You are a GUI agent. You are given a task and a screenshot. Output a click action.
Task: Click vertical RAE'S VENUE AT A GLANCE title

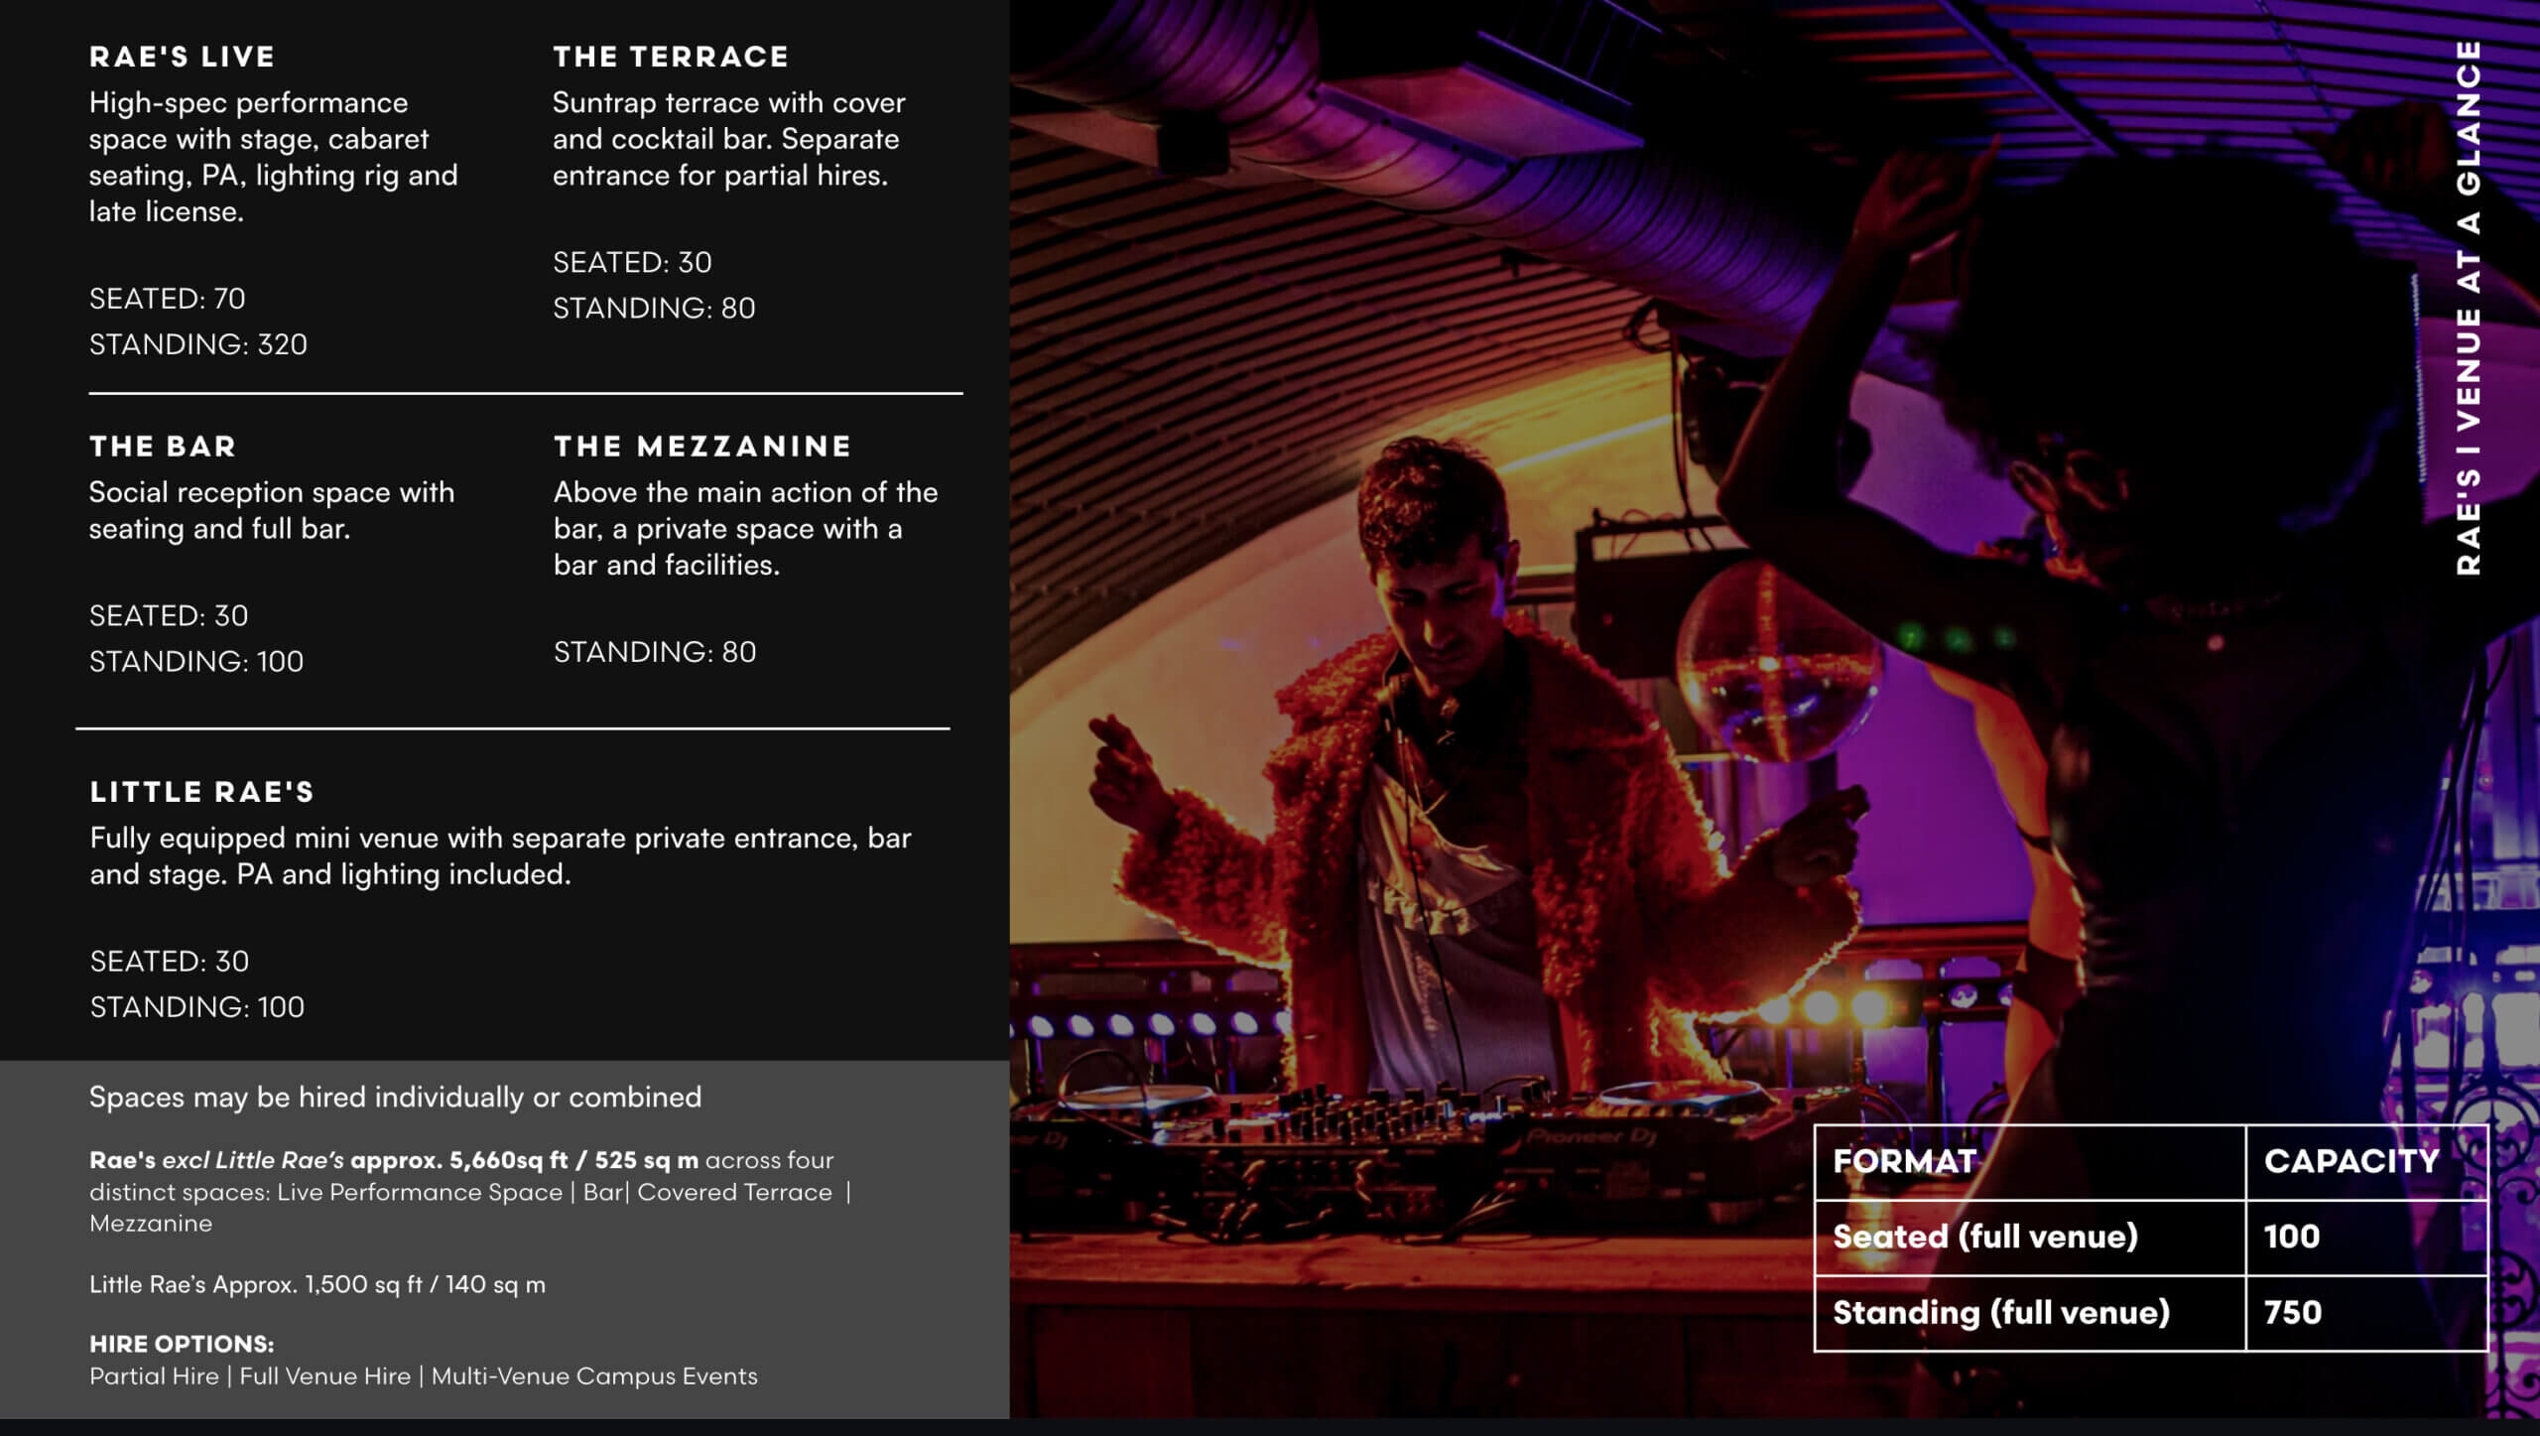(2469, 308)
